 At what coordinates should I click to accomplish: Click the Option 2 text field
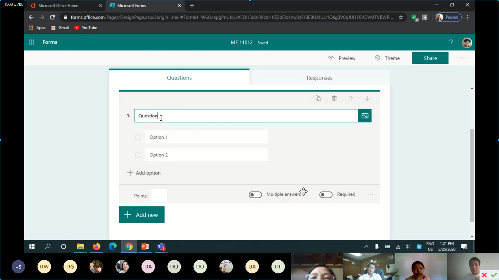(207, 155)
